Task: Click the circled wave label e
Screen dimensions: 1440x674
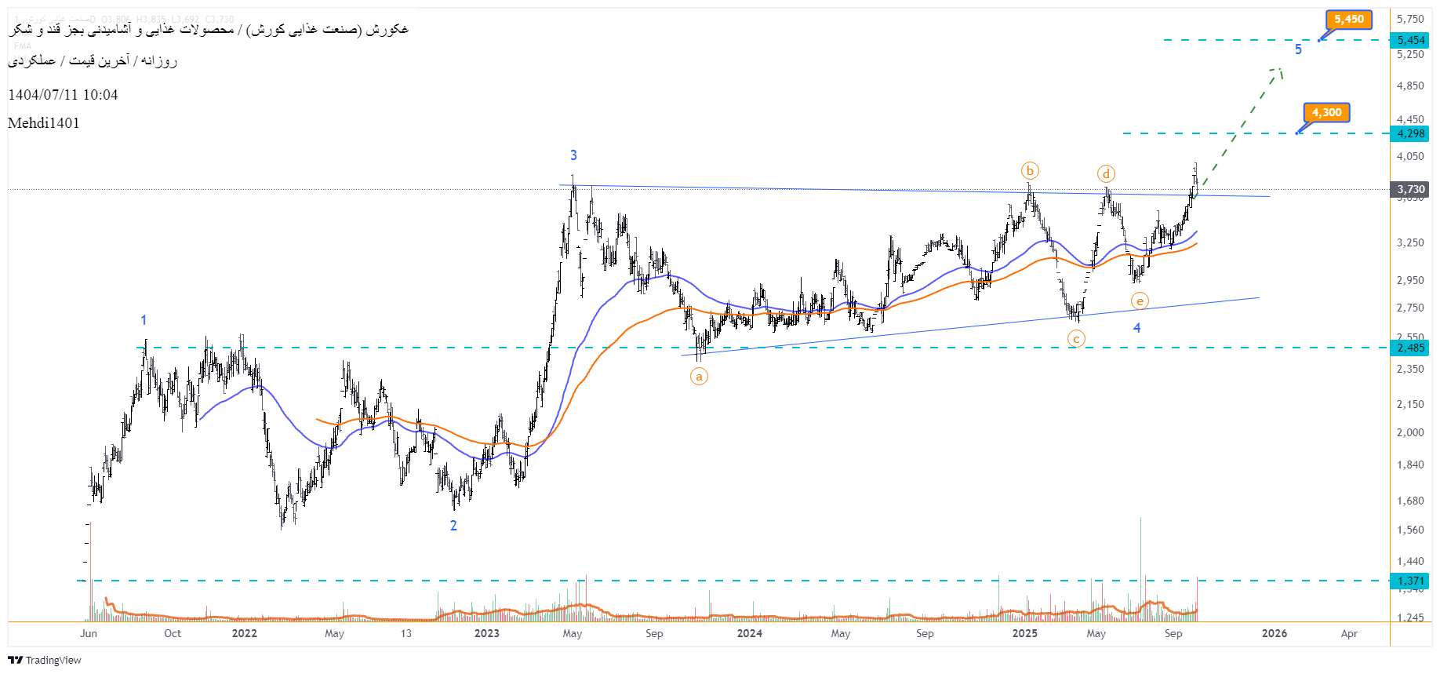Action: [x=1140, y=301]
